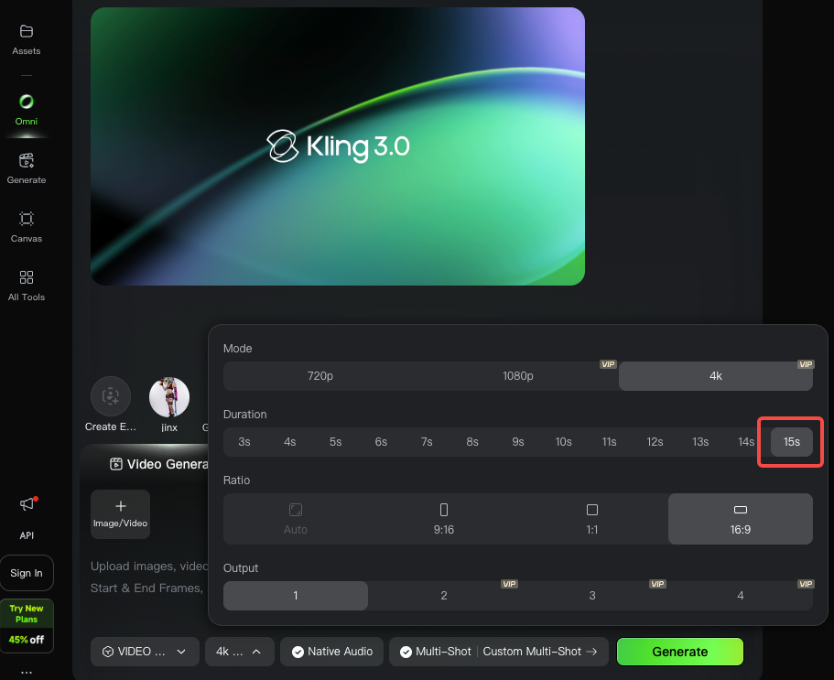Select the Omni icon in sidebar
The image size is (834, 680).
27,103
